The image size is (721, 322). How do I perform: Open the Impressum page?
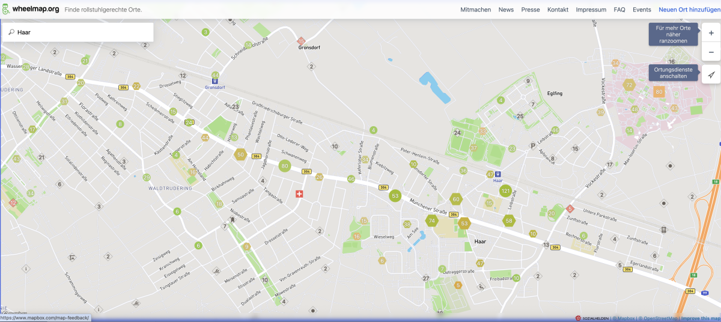[x=591, y=10]
